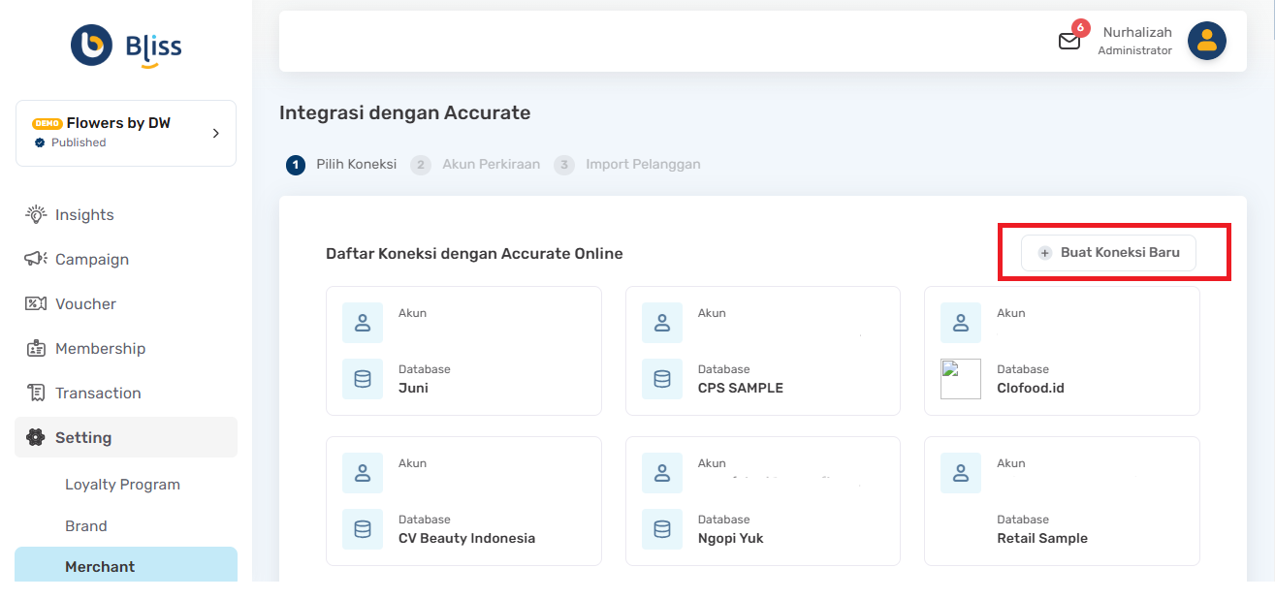Click the Voucher ticket icon
This screenshot has width=1275, height=599.
(36, 303)
